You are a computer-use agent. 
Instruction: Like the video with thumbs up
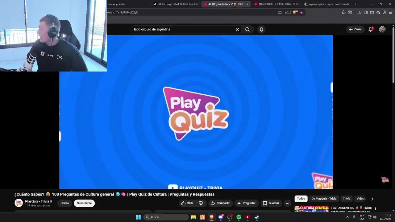click(187, 203)
